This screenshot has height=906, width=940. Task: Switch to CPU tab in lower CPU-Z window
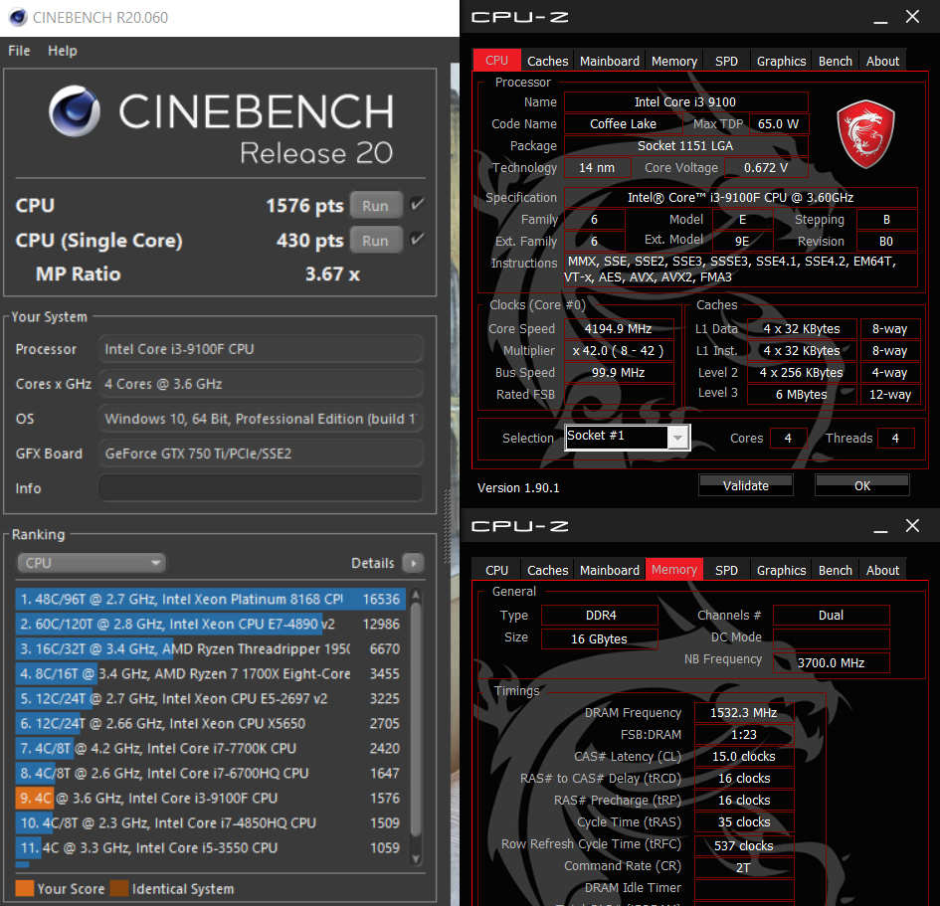point(496,571)
